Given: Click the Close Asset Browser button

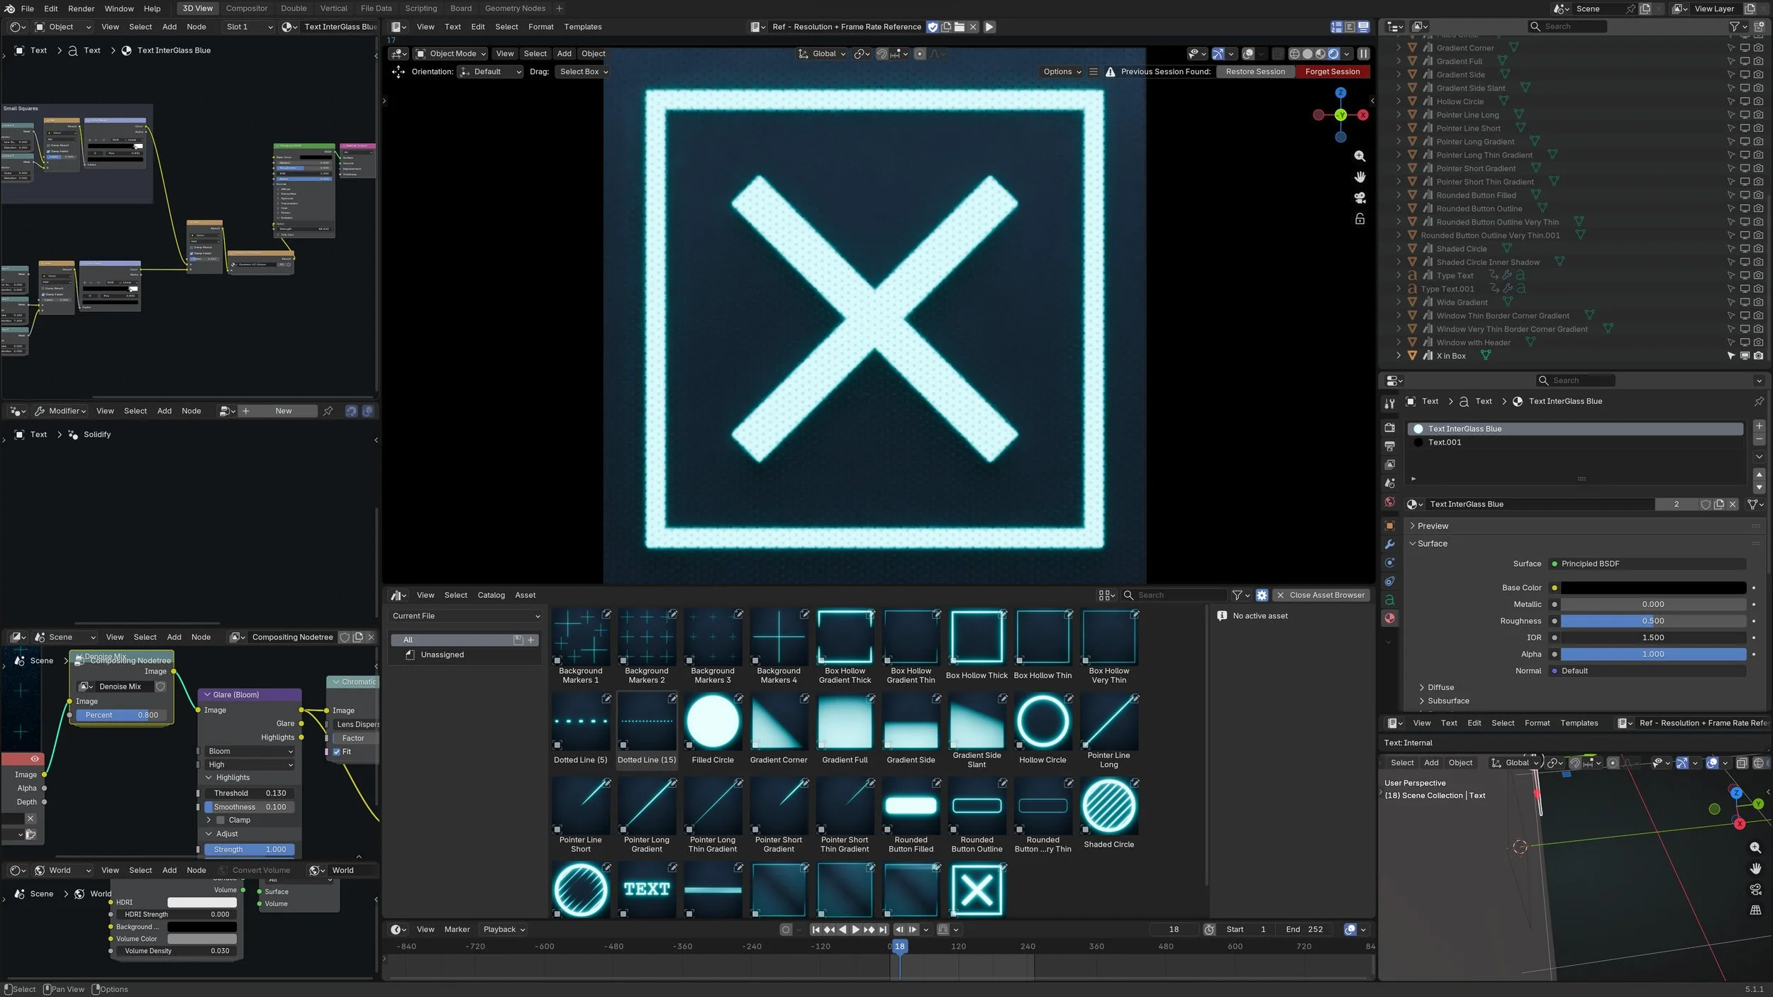Looking at the screenshot, I should [1321, 596].
